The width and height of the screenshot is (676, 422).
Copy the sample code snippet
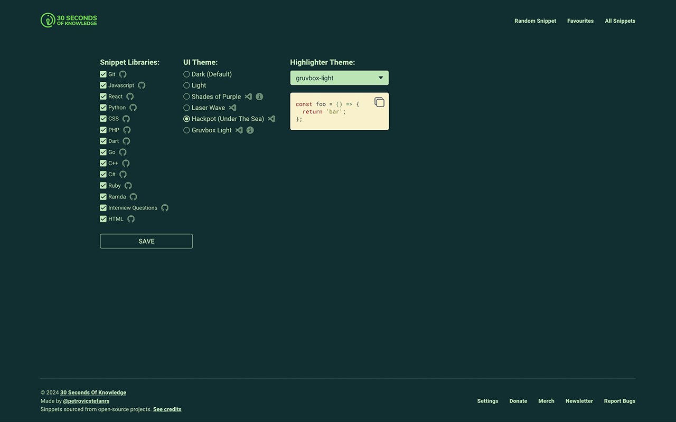coord(379,102)
